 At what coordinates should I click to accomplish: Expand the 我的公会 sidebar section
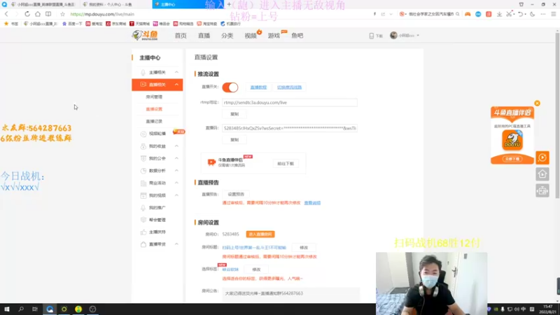click(176, 158)
